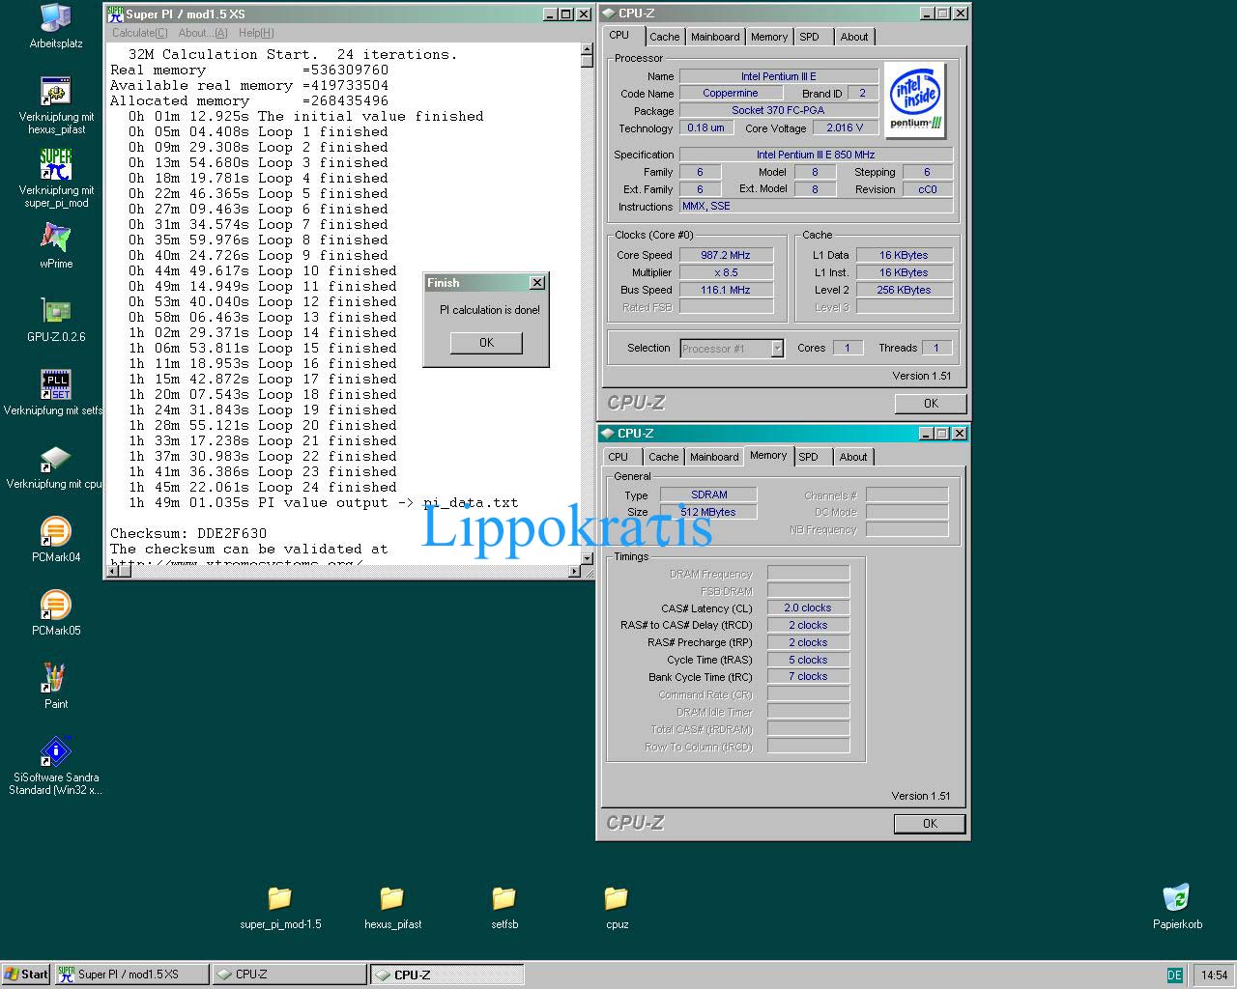Select the Cache tab in lower CPU-Z
Viewport: 1237px width, 989px height.
click(664, 457)
